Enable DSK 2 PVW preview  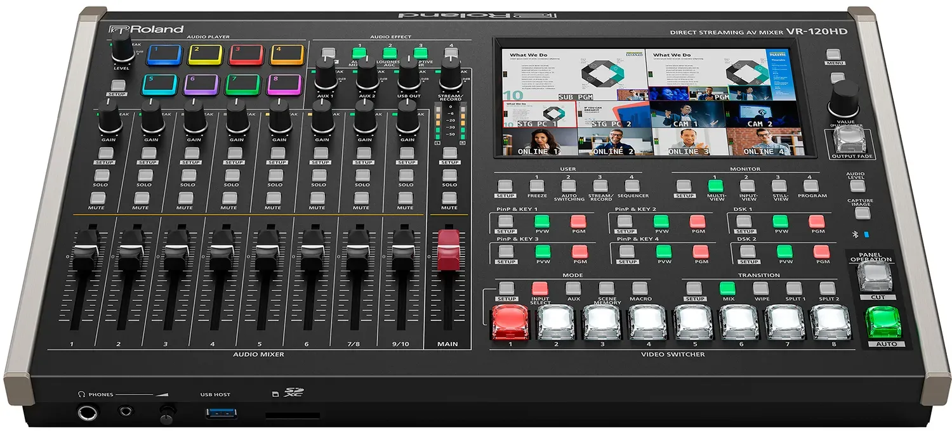pos(785,252)
